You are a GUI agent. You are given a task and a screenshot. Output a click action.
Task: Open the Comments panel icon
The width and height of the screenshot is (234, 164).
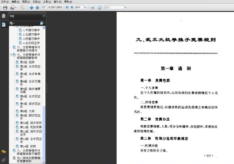point(4,152)
